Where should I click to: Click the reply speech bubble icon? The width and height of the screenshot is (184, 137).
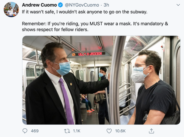click(25, 131)
